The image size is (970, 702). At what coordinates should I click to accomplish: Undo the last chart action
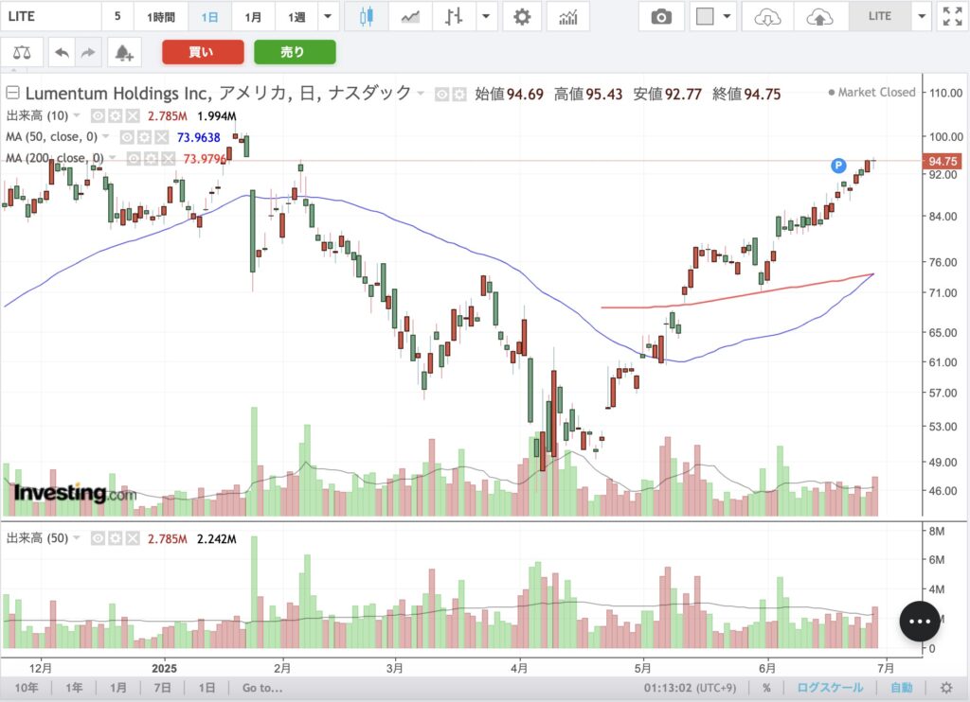pos(62,53)
